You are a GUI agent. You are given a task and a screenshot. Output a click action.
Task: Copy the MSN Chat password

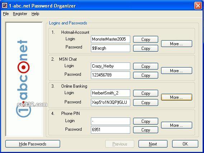146,75
